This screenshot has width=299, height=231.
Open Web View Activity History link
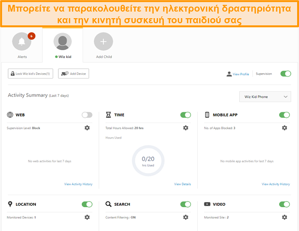[x=78, y=184]
